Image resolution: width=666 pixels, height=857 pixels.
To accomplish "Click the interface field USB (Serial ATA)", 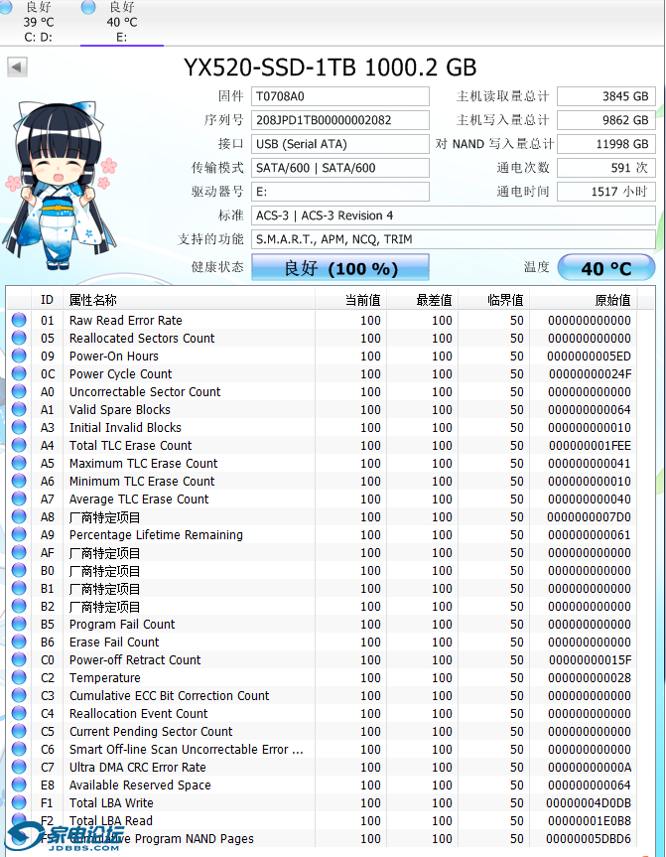I will pyautogui.click(x=339, y=144).
